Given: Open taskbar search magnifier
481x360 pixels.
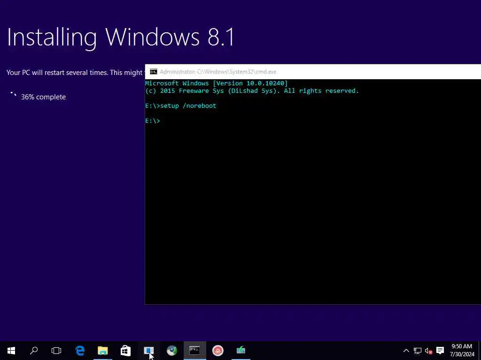Looking at the screenshot, I should click(x=34, y=351).
